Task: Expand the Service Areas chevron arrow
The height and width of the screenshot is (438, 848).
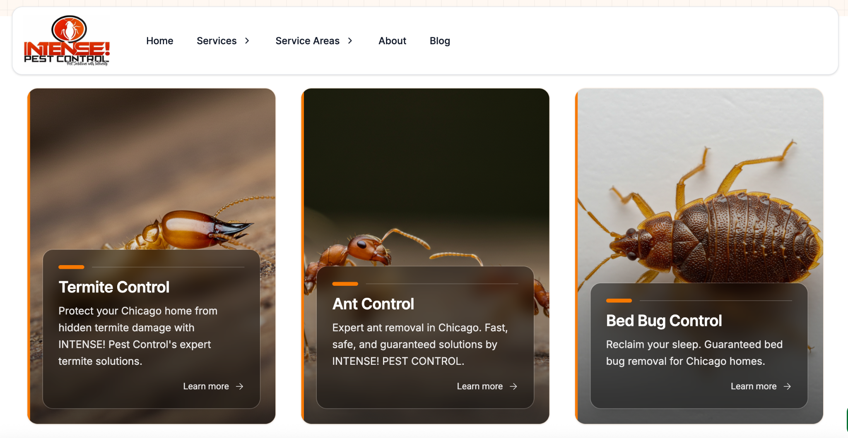Action: click(350, 41)
